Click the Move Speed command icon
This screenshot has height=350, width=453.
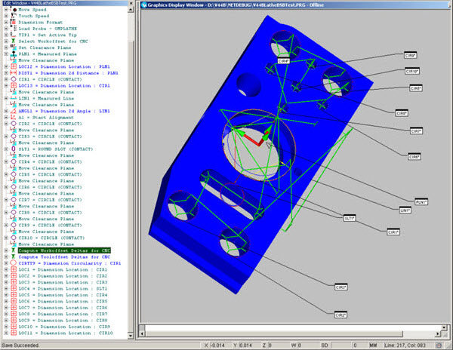coord(13,11)
